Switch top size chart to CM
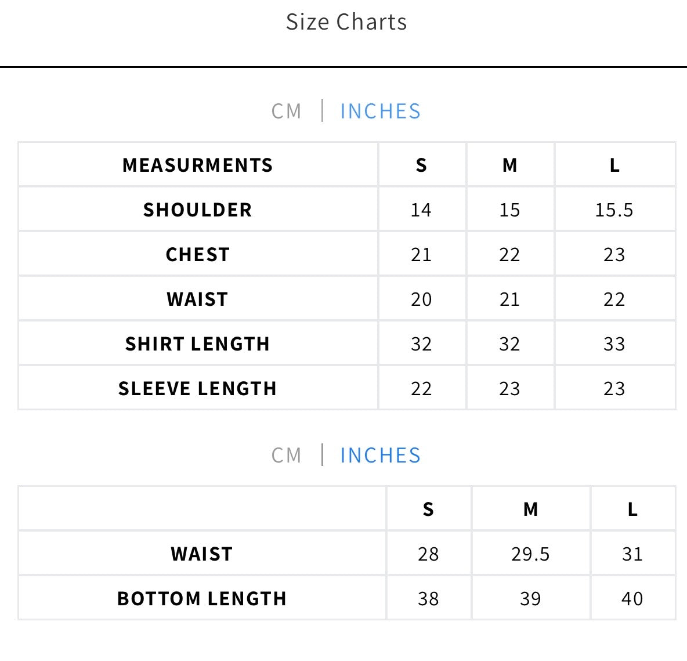The height and width of the screenshot is (661, 687). pyautogui.click(x=286, y=111)
